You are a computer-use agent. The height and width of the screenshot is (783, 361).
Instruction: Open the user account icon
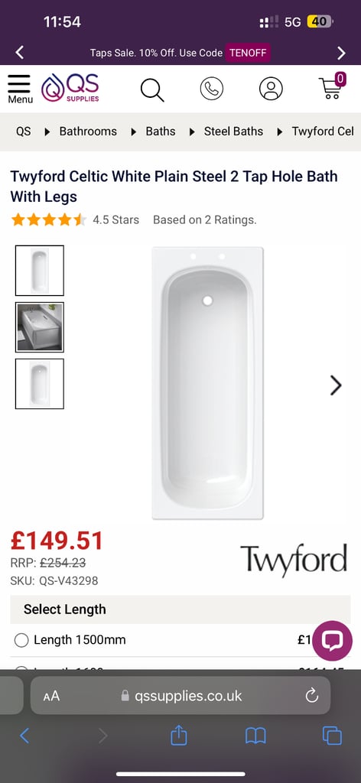(x=271, y=89)
